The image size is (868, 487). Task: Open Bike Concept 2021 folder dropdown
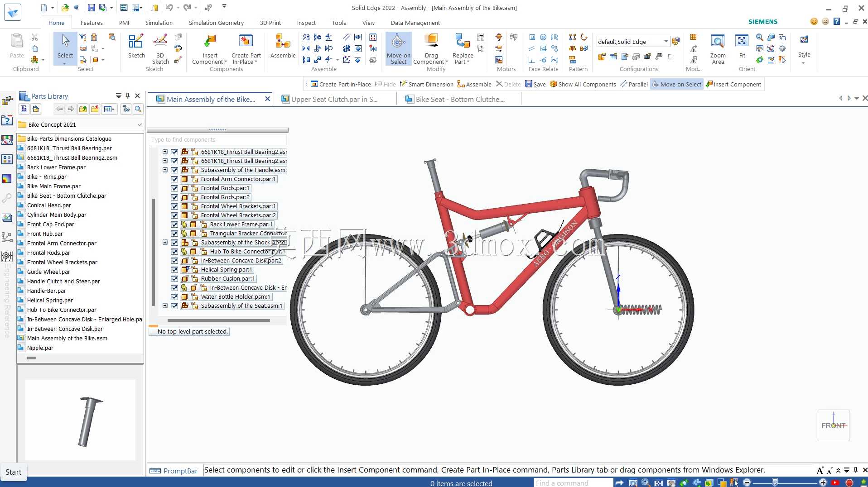point(140,124)
